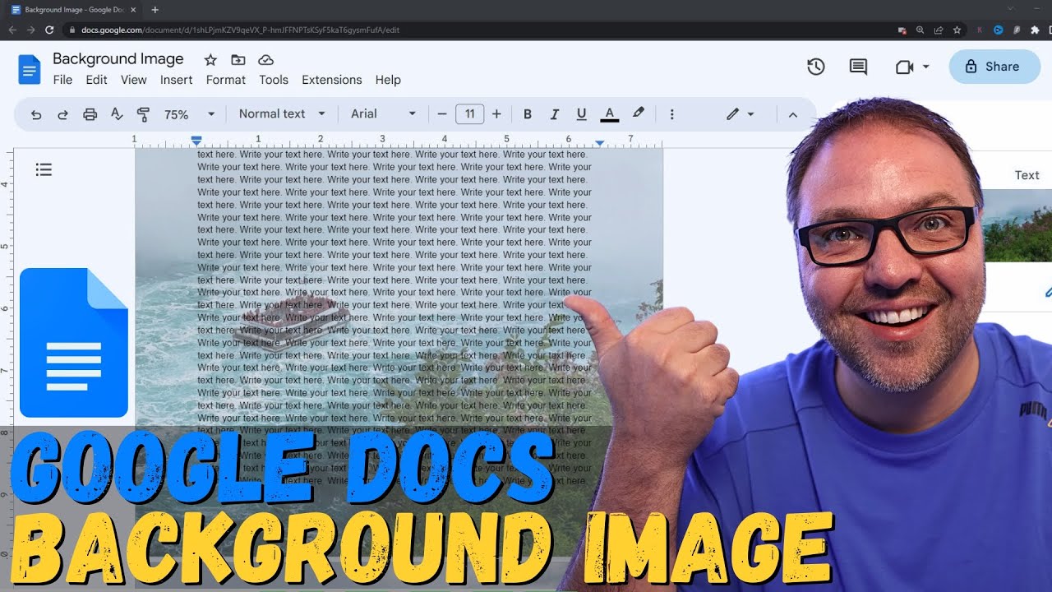Select the Paint format roller tool
This screenshot has height=592, width=1052.
click(x=143, y=114)
